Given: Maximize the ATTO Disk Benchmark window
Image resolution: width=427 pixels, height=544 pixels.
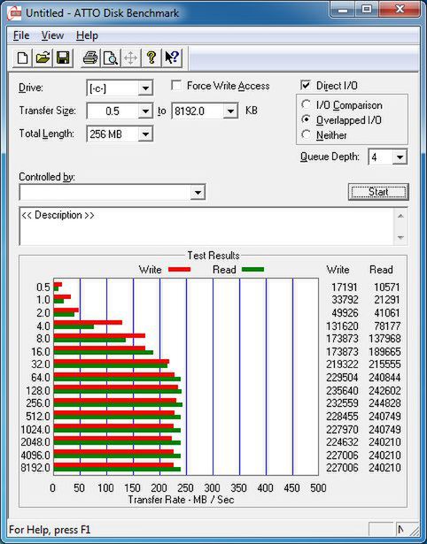Looking at the screenshot, I should 367,10.
